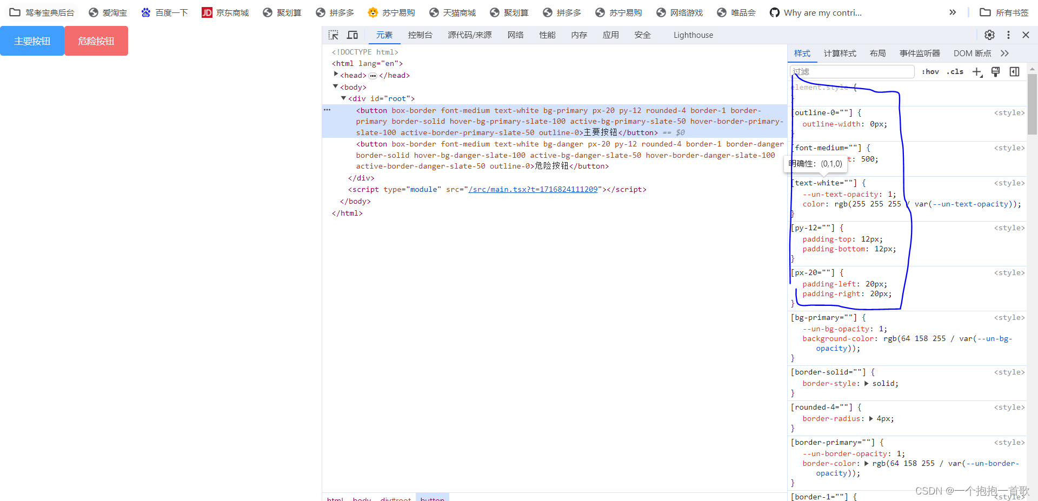1038x501 pixels.
Task: Open the 爱淘宝 bookmark
Action: pyautogui.click(x=108, y=12)
